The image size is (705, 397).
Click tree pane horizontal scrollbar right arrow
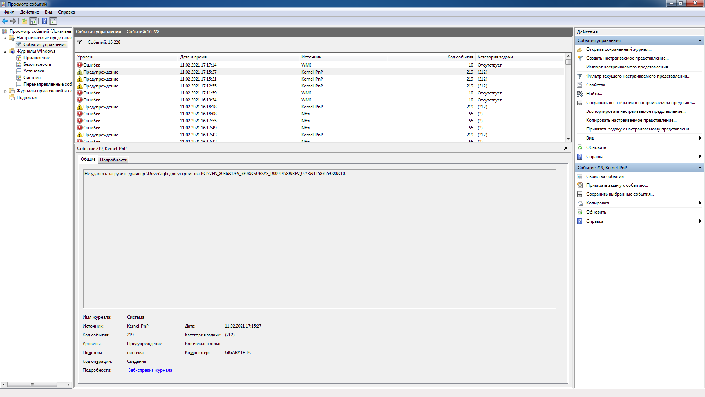(68, 385)
